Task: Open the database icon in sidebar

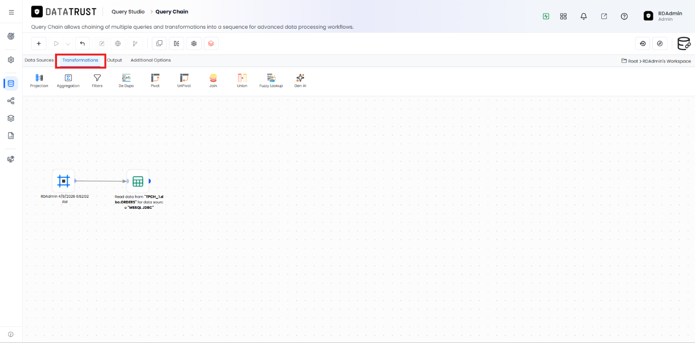Action: [11, 83]
